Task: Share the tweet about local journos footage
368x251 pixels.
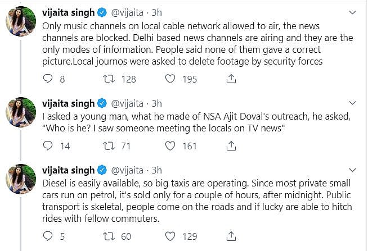Action: click(x=231, y=79)
